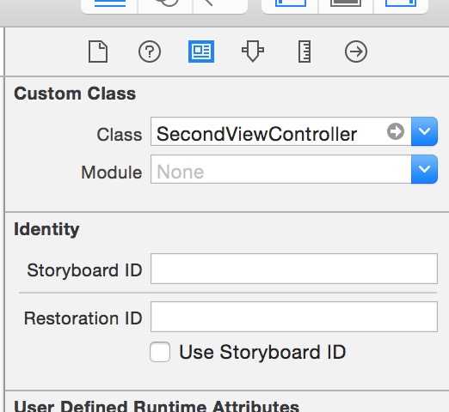Open the File inspector tab

(98, 51)
